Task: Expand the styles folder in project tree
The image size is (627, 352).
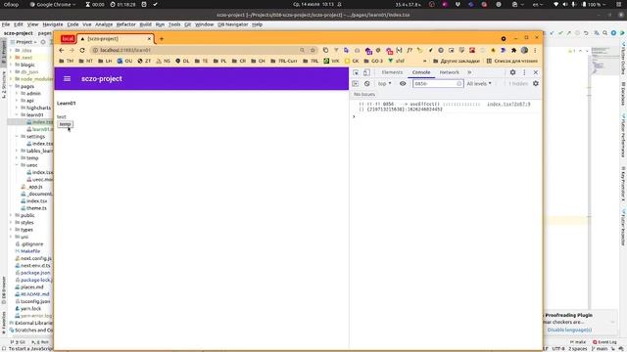Action: [x=11, y=223]
